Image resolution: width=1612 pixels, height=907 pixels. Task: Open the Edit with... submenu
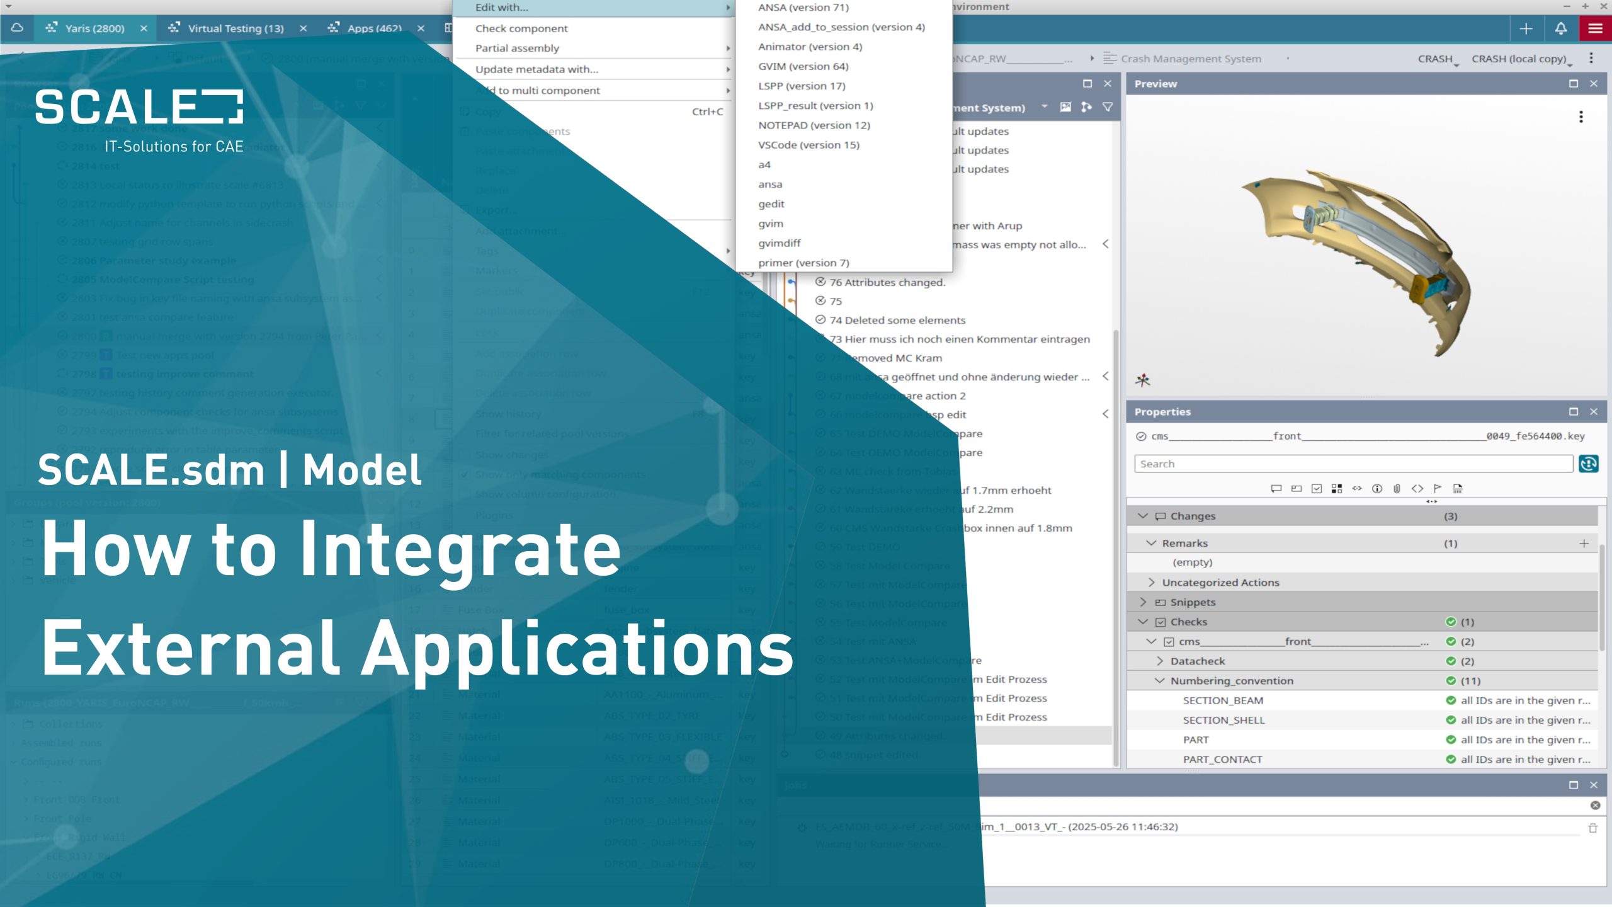click(x=594, y=8)
